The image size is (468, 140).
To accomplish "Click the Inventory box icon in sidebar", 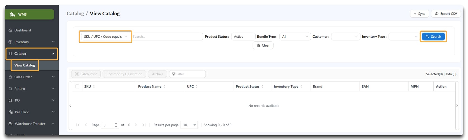I will coord(10,42).
